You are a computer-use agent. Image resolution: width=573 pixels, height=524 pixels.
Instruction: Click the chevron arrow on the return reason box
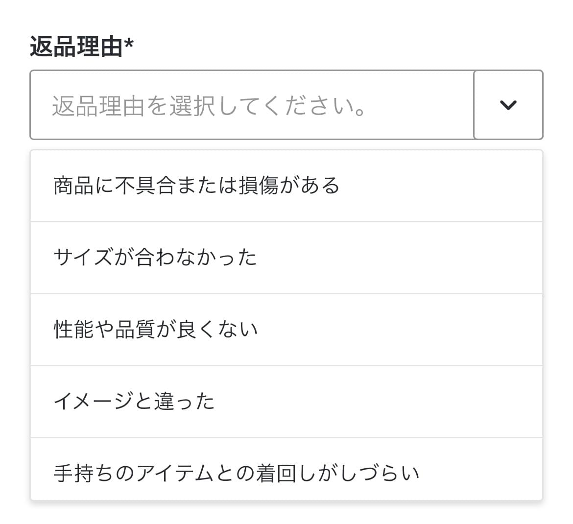[508, 105]
